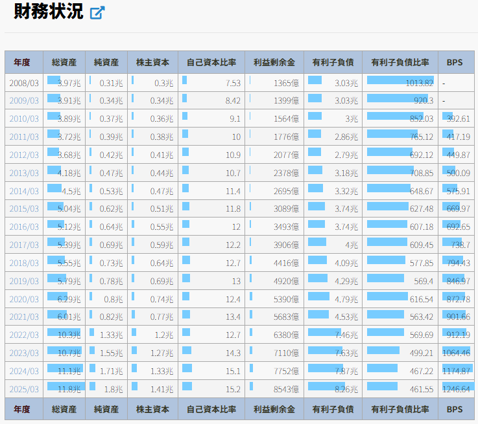Click the 1013.82 debt ratio bar for 2008/03

pyautogui.click(x=400, y=83)
